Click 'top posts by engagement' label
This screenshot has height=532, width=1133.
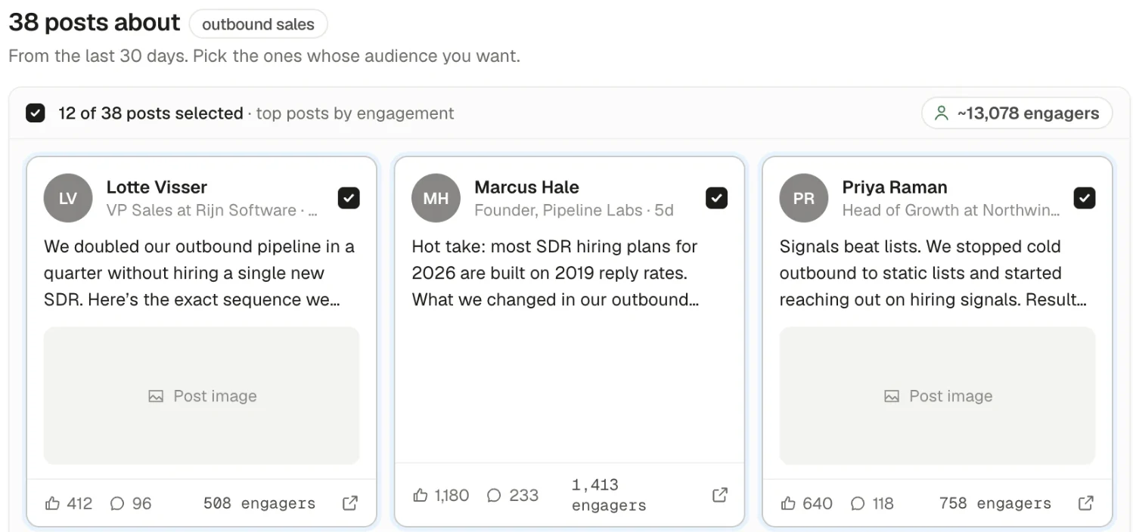click(355, 113)
